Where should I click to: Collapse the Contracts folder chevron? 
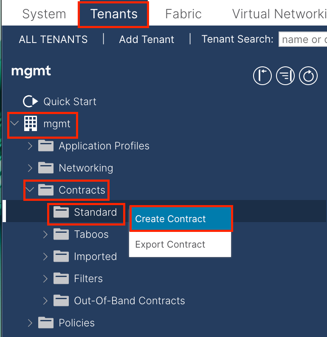pos(30,190)
